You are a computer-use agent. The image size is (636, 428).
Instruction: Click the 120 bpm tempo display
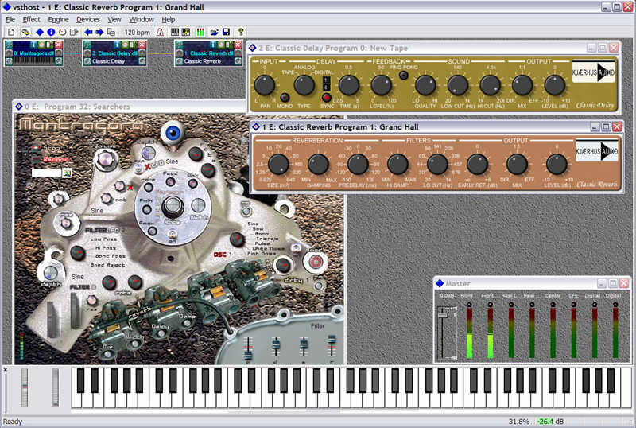pos(138,32)
